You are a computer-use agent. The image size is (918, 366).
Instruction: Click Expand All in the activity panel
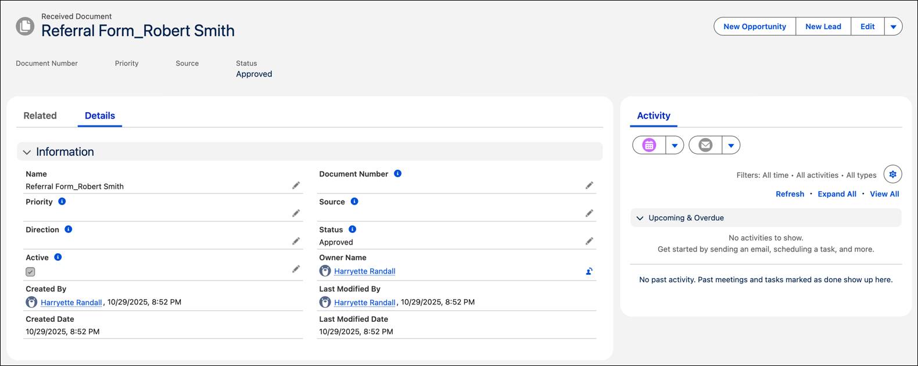[x=837, y=194]
